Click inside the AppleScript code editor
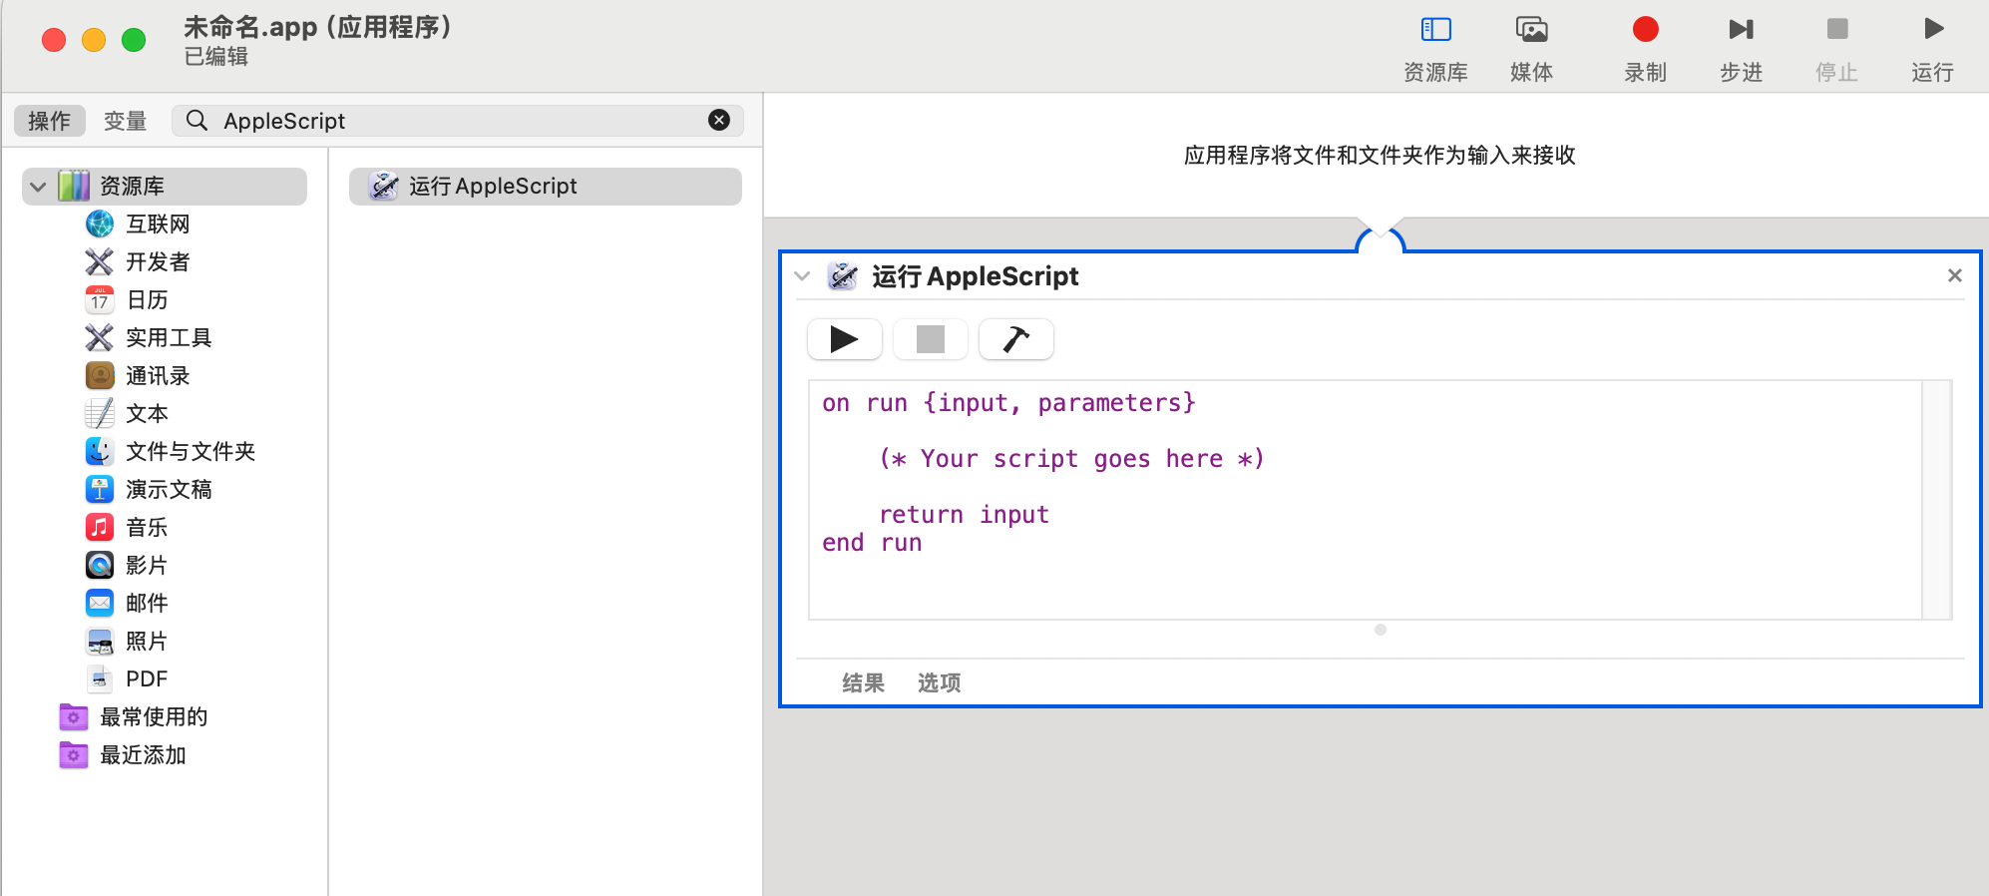1989x896 pixels. [1365, 499]
